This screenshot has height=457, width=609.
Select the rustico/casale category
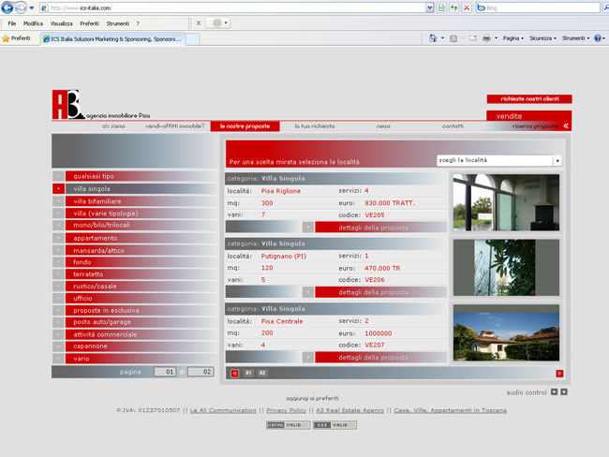coord(134,287)
